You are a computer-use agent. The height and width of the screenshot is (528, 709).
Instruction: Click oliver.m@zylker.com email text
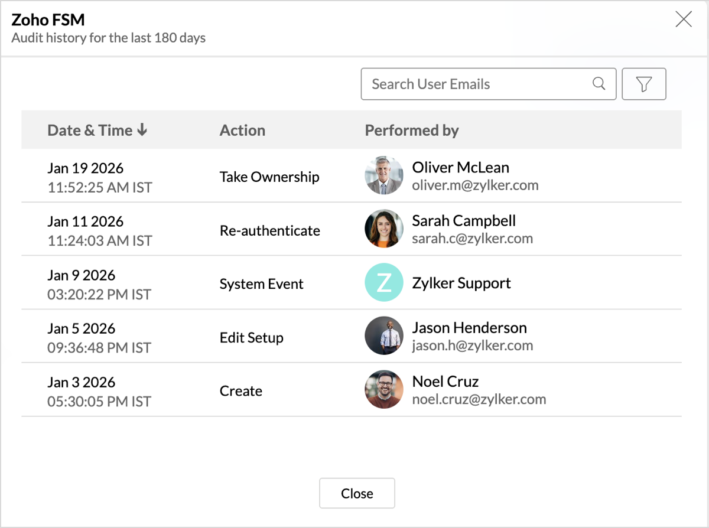(475, 185)
